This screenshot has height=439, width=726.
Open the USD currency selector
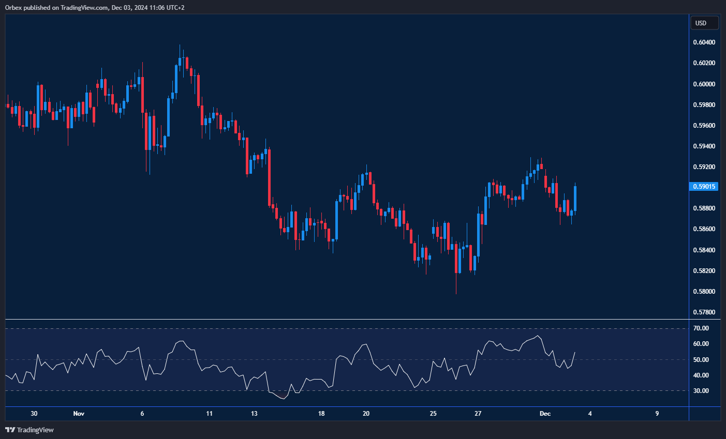point(704,23)
